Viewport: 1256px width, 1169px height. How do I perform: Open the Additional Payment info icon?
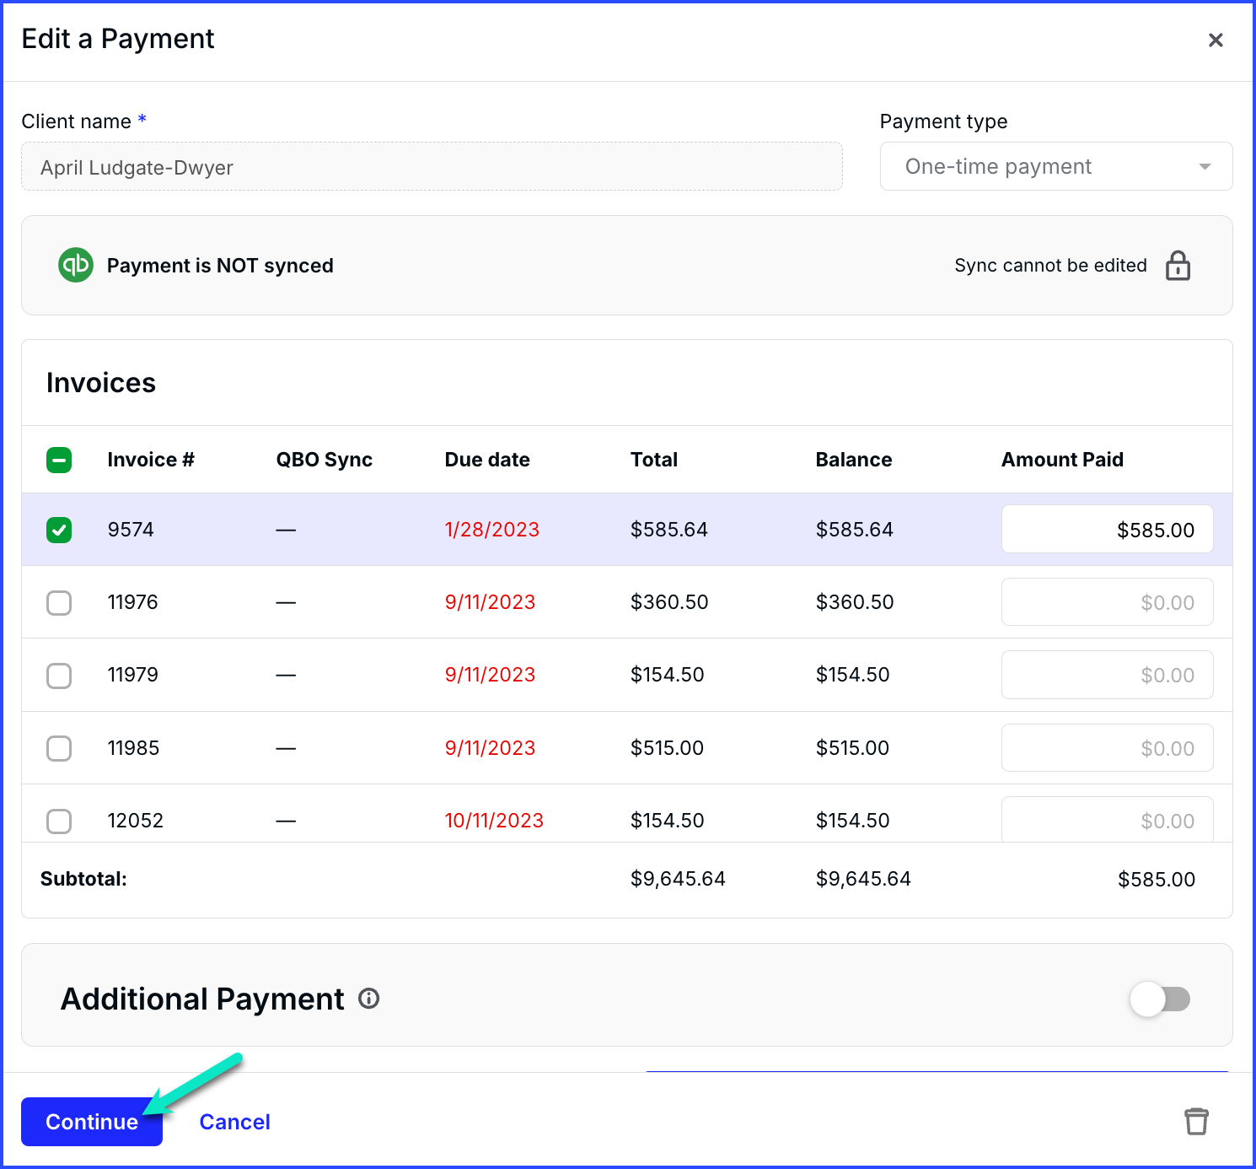point(369,999)
